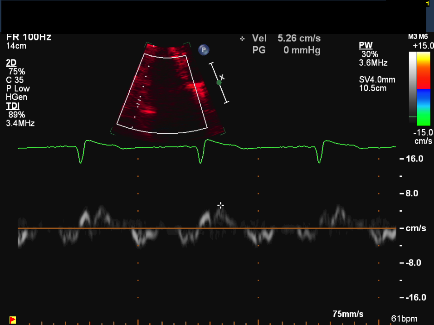Click the green baseline tick on grayscale bar

pyautogui.click(x=412, y=116)
